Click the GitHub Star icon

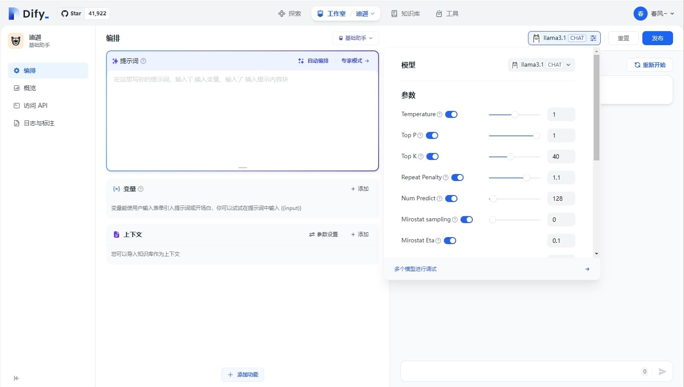coord(65,14)
